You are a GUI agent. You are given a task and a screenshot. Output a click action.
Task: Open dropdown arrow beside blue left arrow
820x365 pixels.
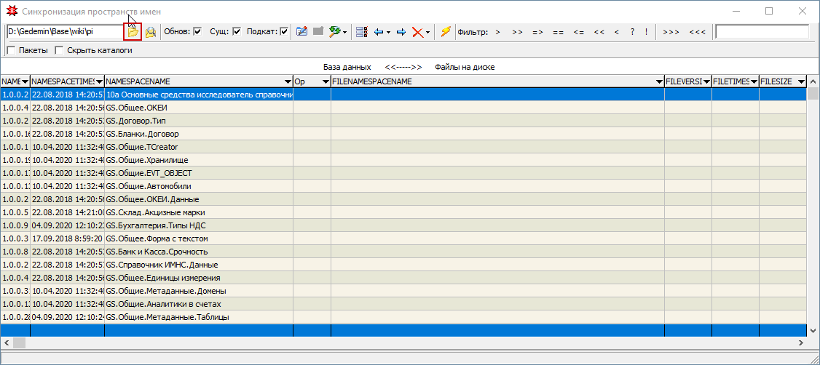click(389, 32)
